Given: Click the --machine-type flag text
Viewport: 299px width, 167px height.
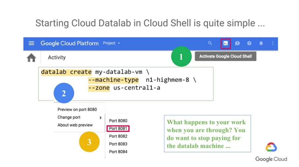Looking at the screenshot, I should (113, 80).
